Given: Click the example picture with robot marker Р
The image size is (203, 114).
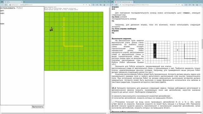Looking at the screenshot, I should point(186,52).
